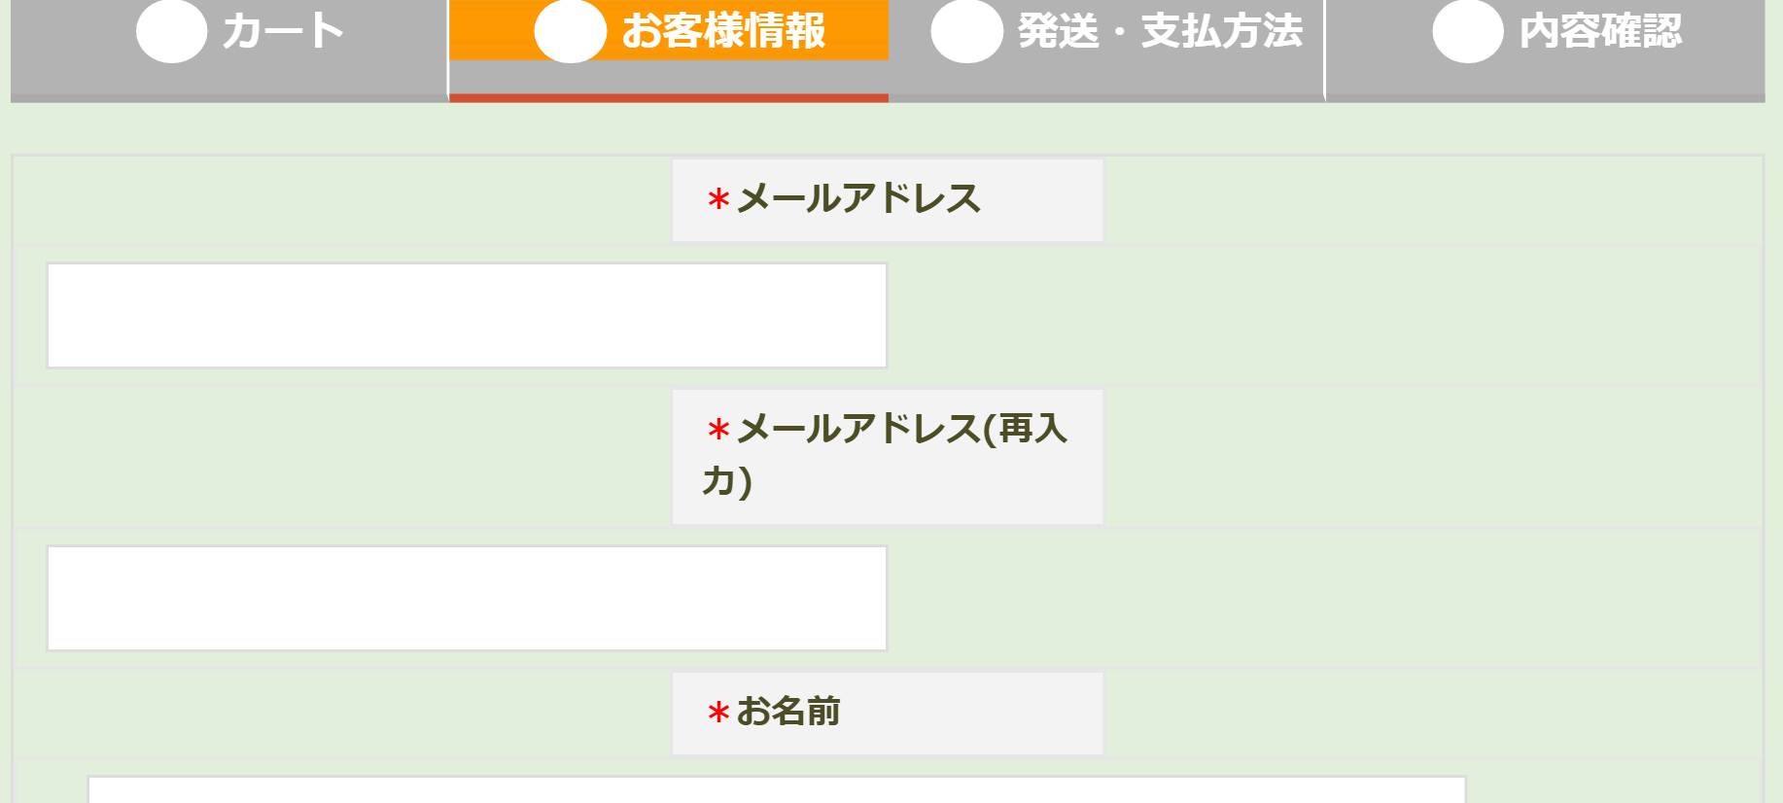Click the gray bar under 内容確認 step
Viewport: 1783px width, 803px height.
click(1546, 98)
